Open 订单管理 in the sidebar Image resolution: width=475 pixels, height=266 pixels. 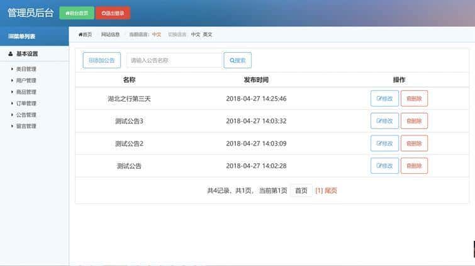click(26, 104)
